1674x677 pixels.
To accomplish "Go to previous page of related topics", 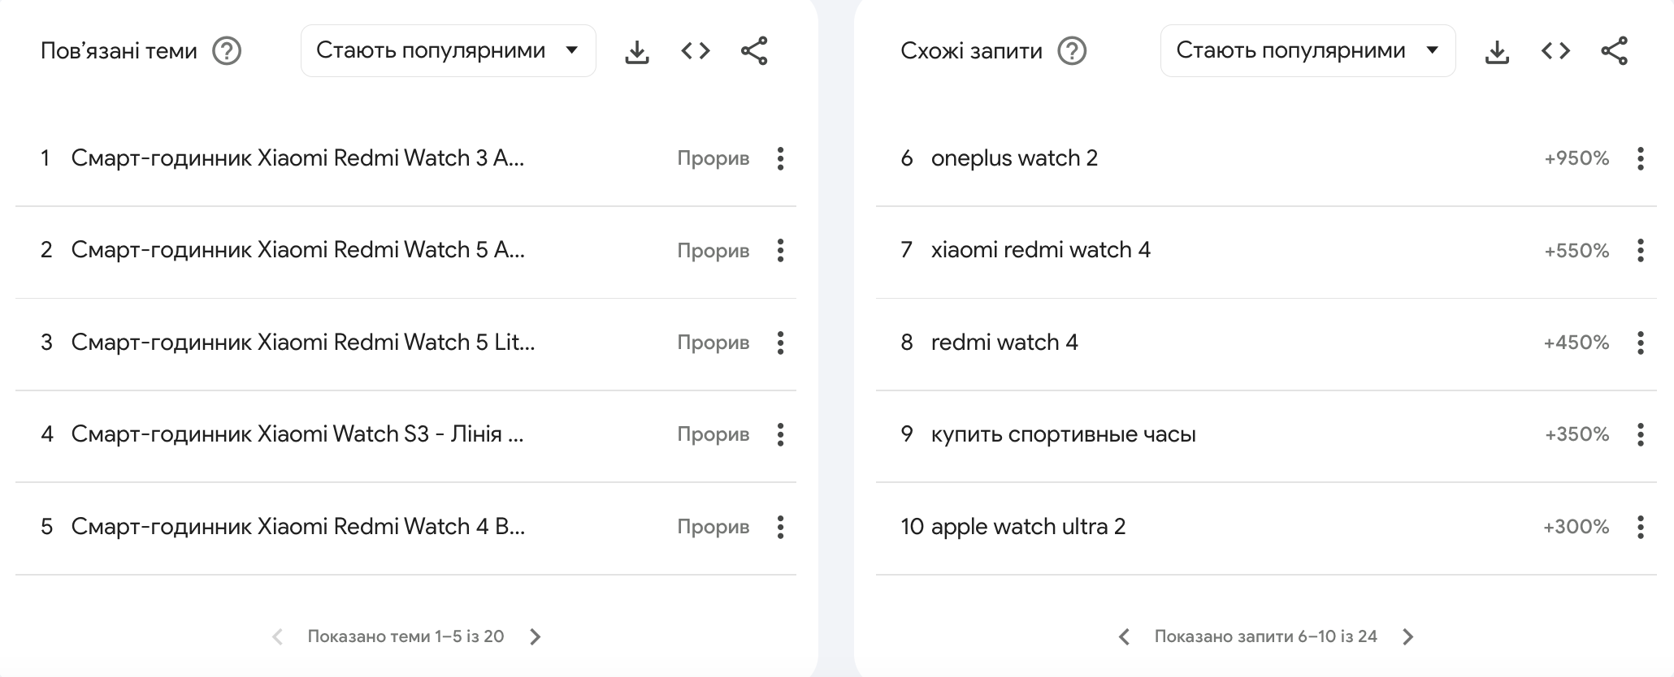I will [x=277, y=637].
